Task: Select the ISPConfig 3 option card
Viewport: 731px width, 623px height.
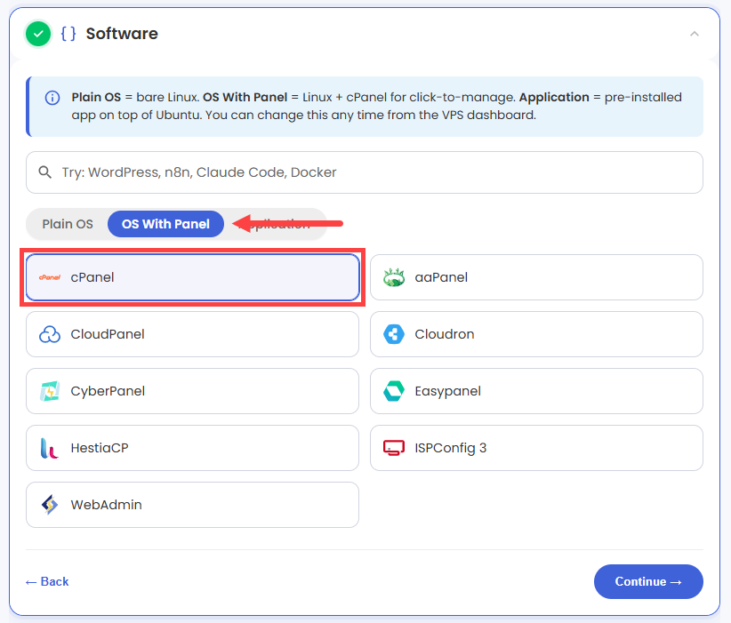Action: click(536, 448)
